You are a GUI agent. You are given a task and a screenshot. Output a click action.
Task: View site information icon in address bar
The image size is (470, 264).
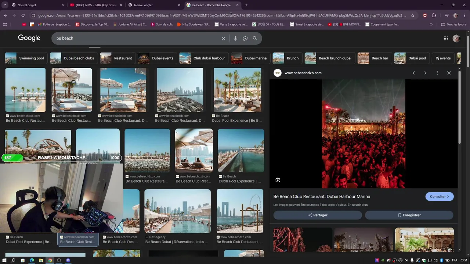33,15
